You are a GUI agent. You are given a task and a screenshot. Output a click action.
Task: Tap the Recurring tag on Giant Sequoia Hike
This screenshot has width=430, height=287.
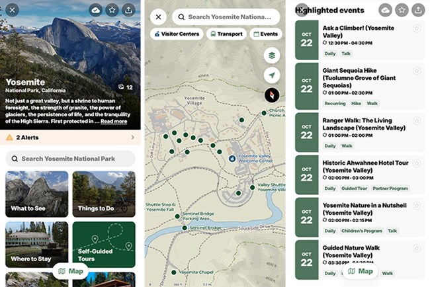pos(335,104)
